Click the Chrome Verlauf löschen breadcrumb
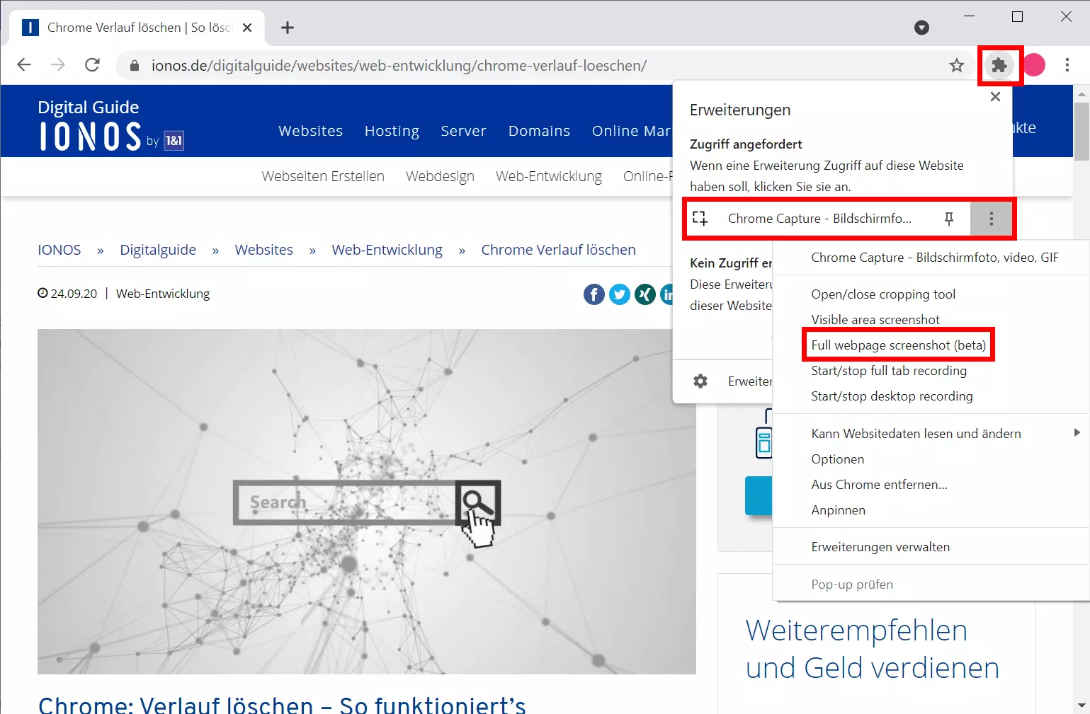The image size is (1090, 714). click(558, 250)
